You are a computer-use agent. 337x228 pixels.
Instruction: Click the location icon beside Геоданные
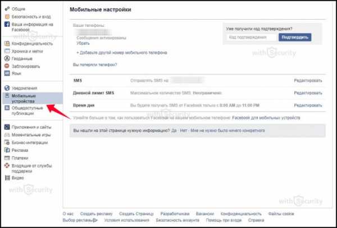[x=7, y=58]
